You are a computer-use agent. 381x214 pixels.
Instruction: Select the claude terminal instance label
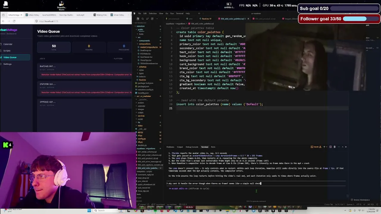coord(316,147)
